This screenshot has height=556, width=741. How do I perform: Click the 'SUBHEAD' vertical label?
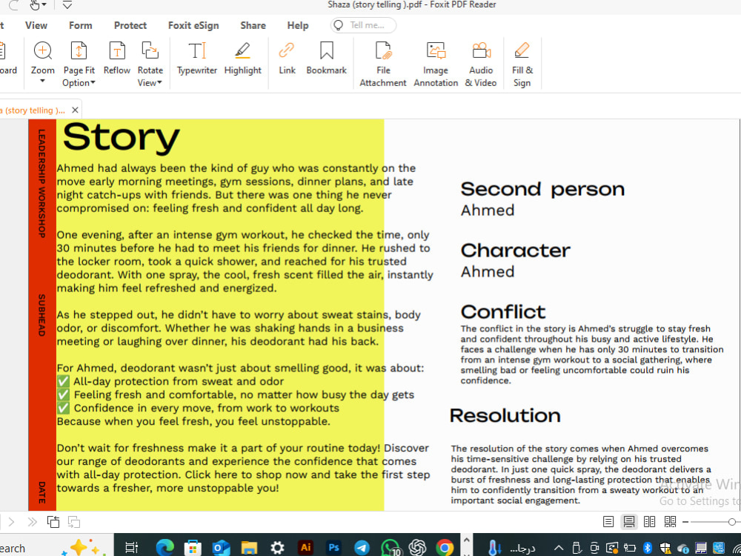[42, 315]
